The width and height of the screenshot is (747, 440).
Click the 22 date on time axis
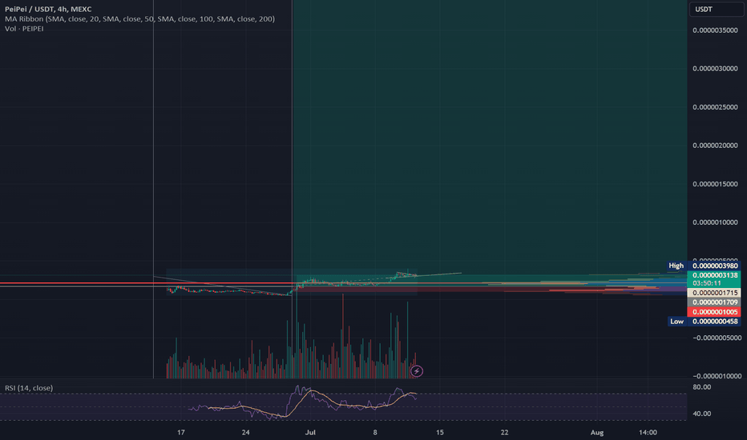[504, 432]
